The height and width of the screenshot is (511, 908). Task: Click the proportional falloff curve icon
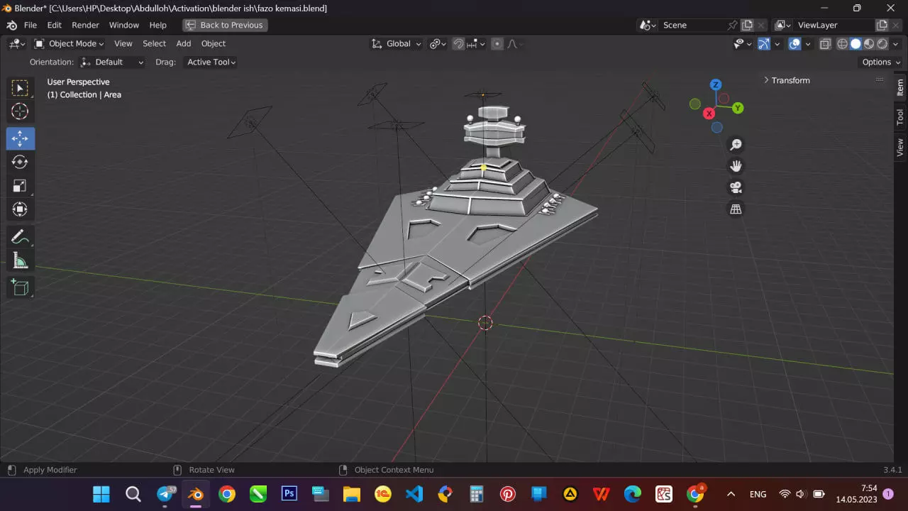tap(514, 44)
